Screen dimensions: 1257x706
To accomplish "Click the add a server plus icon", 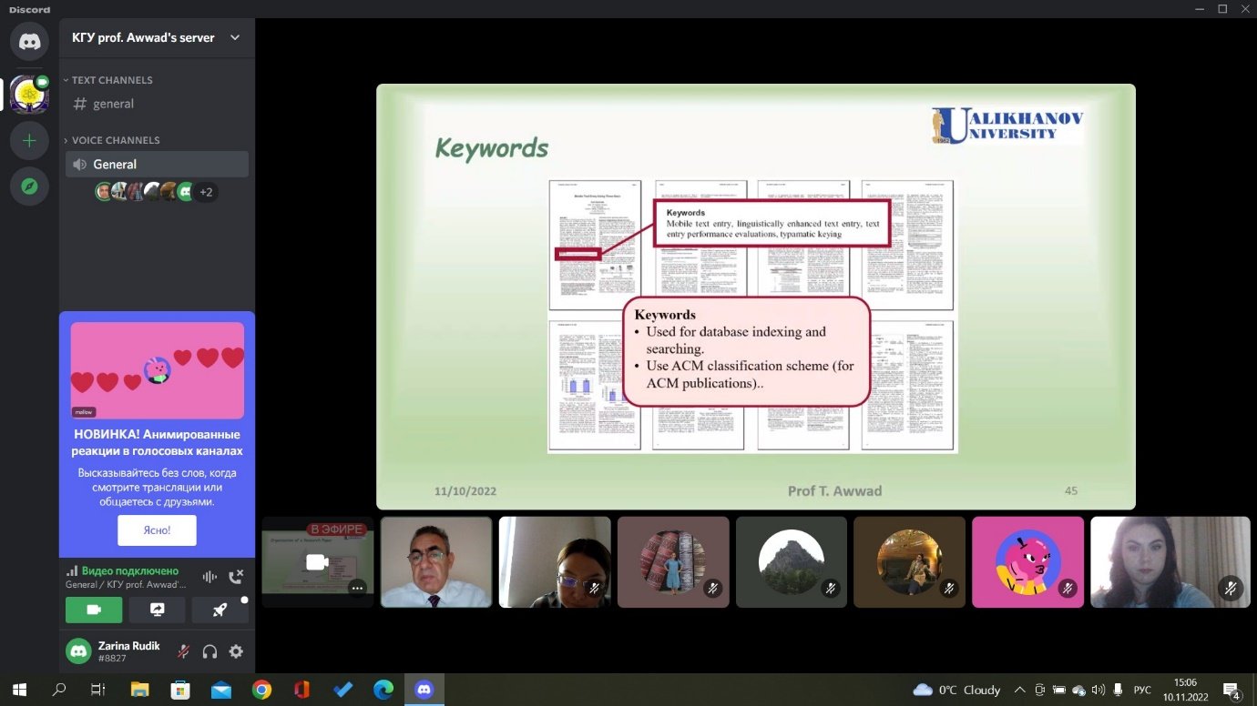I will (29, 141).
